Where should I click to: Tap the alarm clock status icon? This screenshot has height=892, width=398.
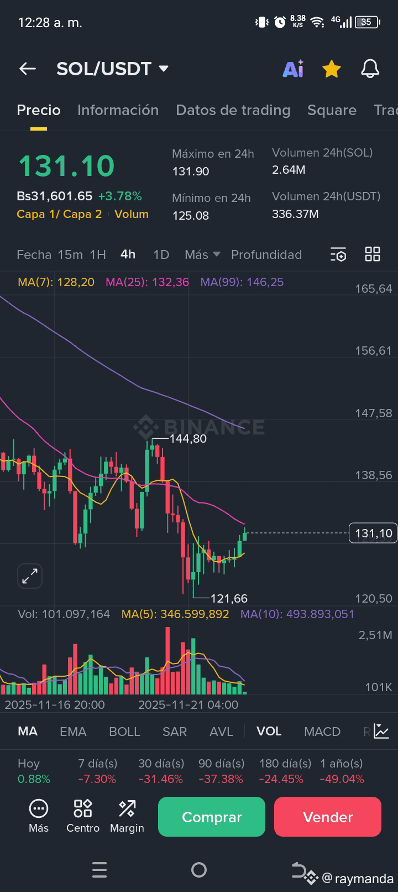280,22
